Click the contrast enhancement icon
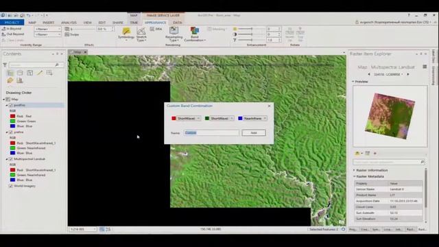This screenshot has height=247, width=439. (235, 34)
